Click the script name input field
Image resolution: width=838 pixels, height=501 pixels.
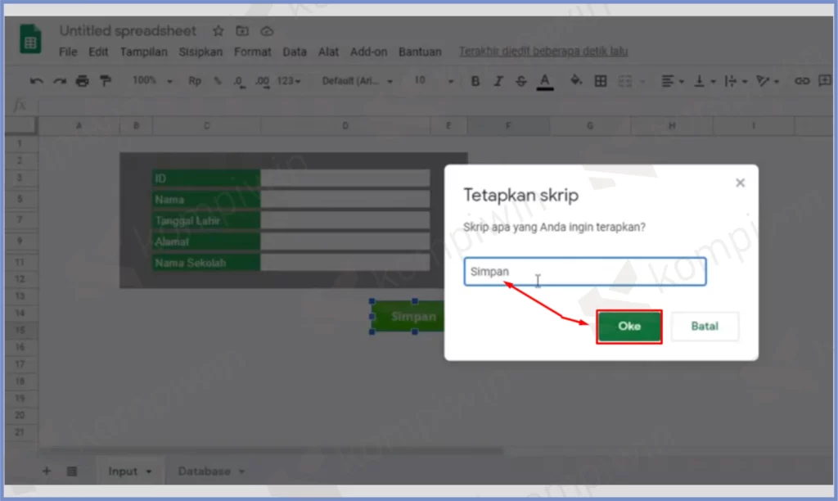tap(584, 272)
